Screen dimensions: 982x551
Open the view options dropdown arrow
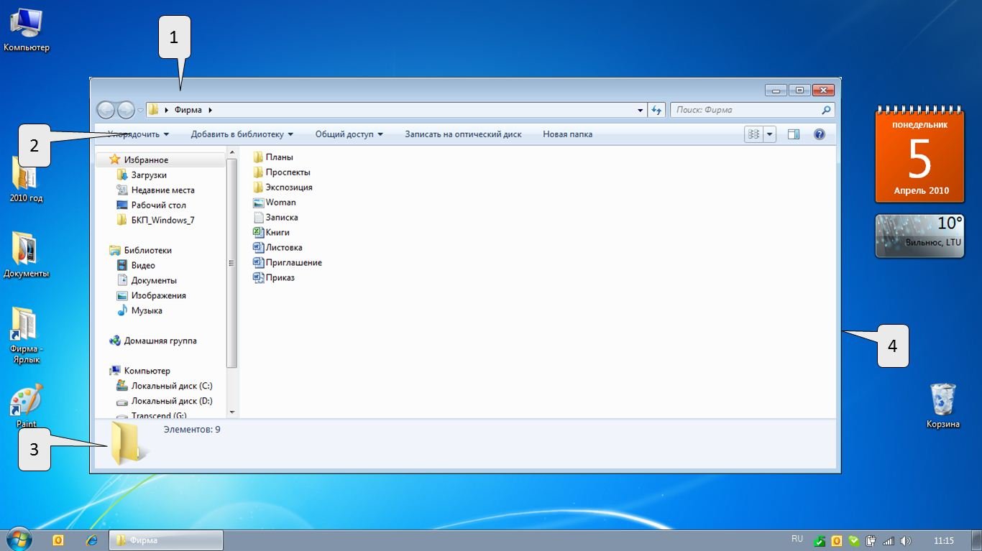pos(770,134)
